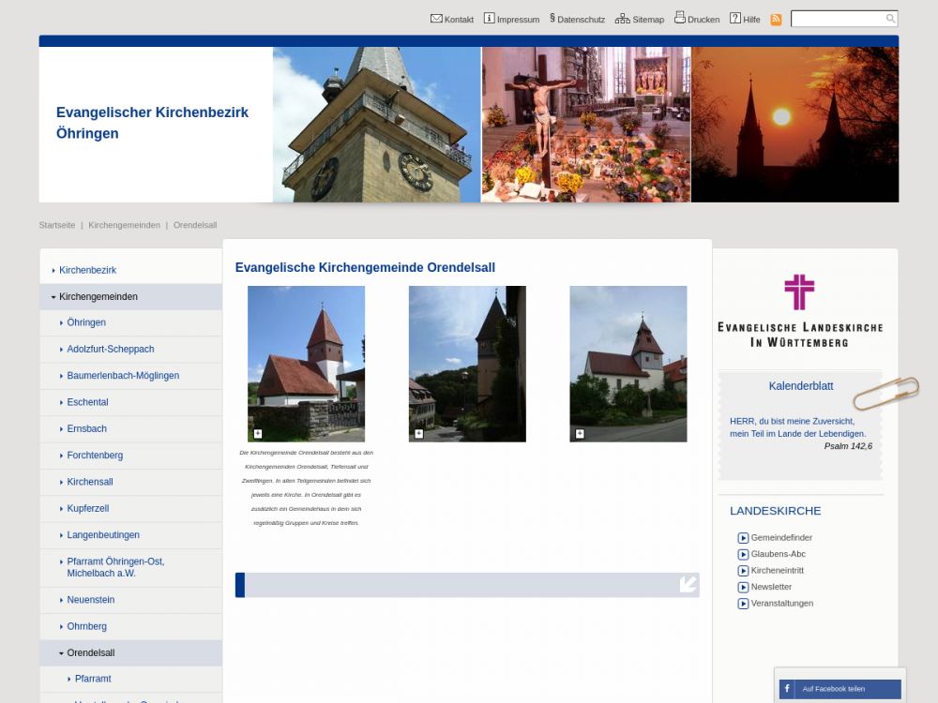Open the third church thumbnail image
This screenshot has width=938, height=703.
(628, 363)
